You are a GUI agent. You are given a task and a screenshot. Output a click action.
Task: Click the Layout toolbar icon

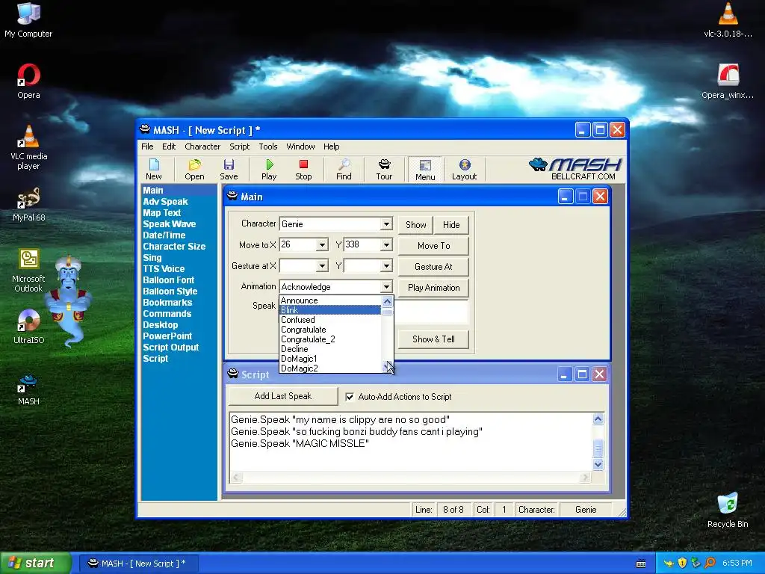[464, 170]
